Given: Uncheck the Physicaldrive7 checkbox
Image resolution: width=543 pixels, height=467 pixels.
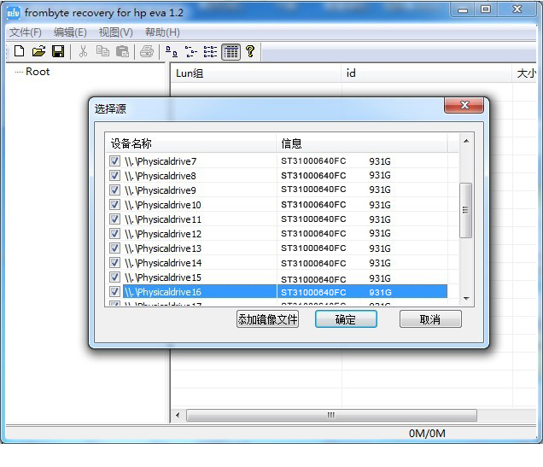Looking at the screenshot, I should coord(115,161).
